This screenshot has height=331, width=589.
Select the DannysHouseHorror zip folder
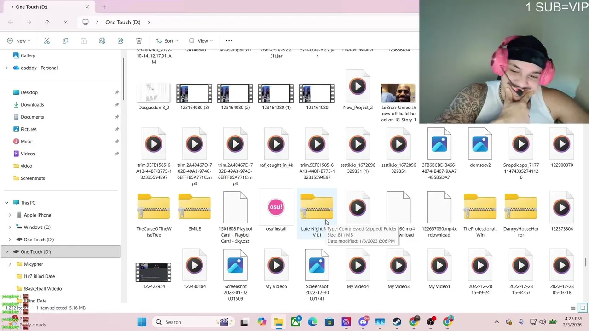click(x=521, y=215)
